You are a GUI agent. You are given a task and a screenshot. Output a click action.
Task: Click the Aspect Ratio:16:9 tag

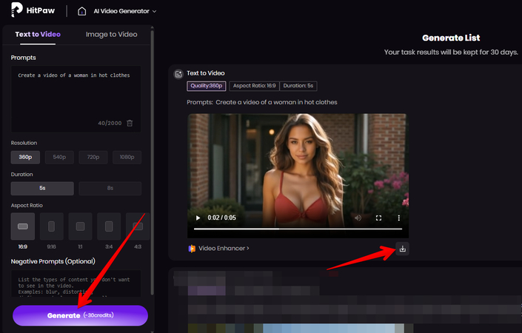[x=255, y=86]
